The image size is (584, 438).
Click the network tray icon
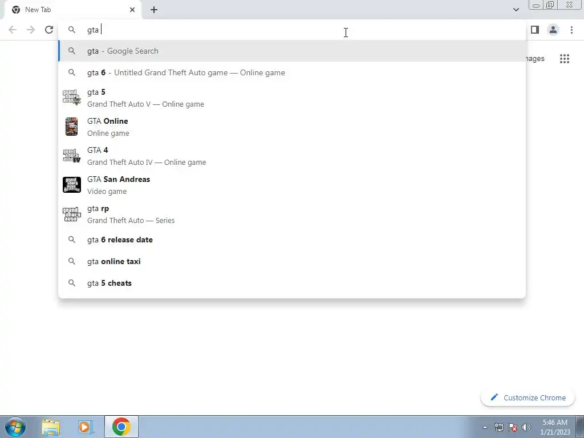[498, 427]
